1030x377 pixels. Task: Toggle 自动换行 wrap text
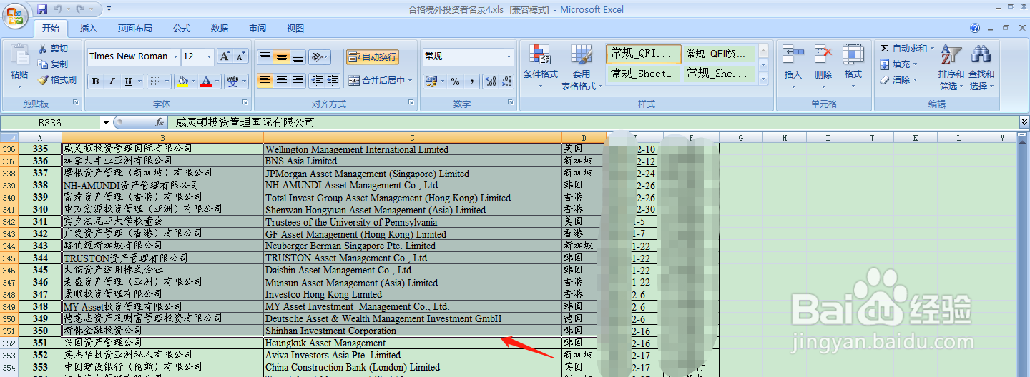[373, 56]
